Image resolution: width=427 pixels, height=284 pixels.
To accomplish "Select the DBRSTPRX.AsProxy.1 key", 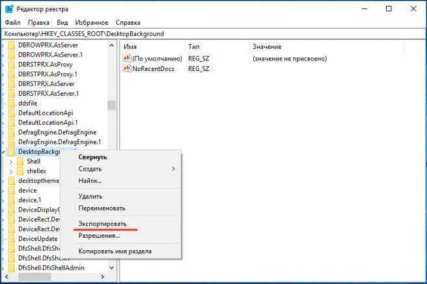I will click(x=48, y=74).
